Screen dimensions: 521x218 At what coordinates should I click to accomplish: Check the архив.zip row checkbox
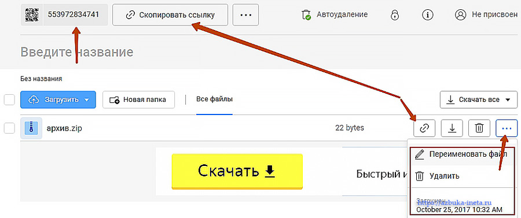(x=9, y=128)
